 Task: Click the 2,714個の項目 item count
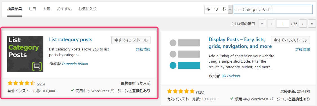coord(243,24)
